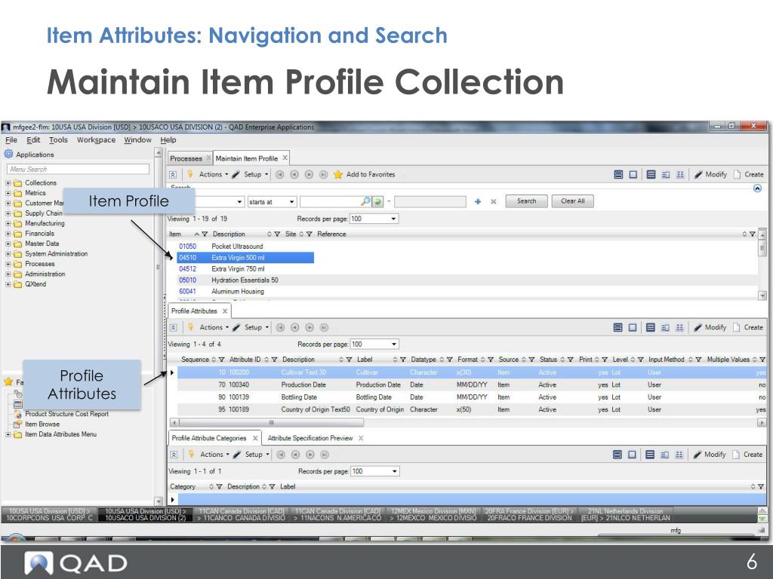
Task: Select the QXtend tree item
Action: (35, 284)
